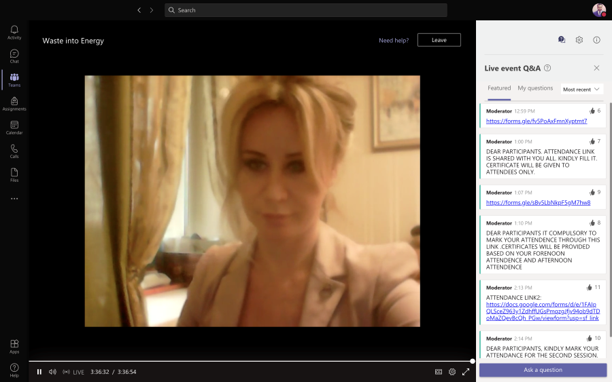Enter full screen video mode
This screenshot has height=382, width=612.
point(466,372)
